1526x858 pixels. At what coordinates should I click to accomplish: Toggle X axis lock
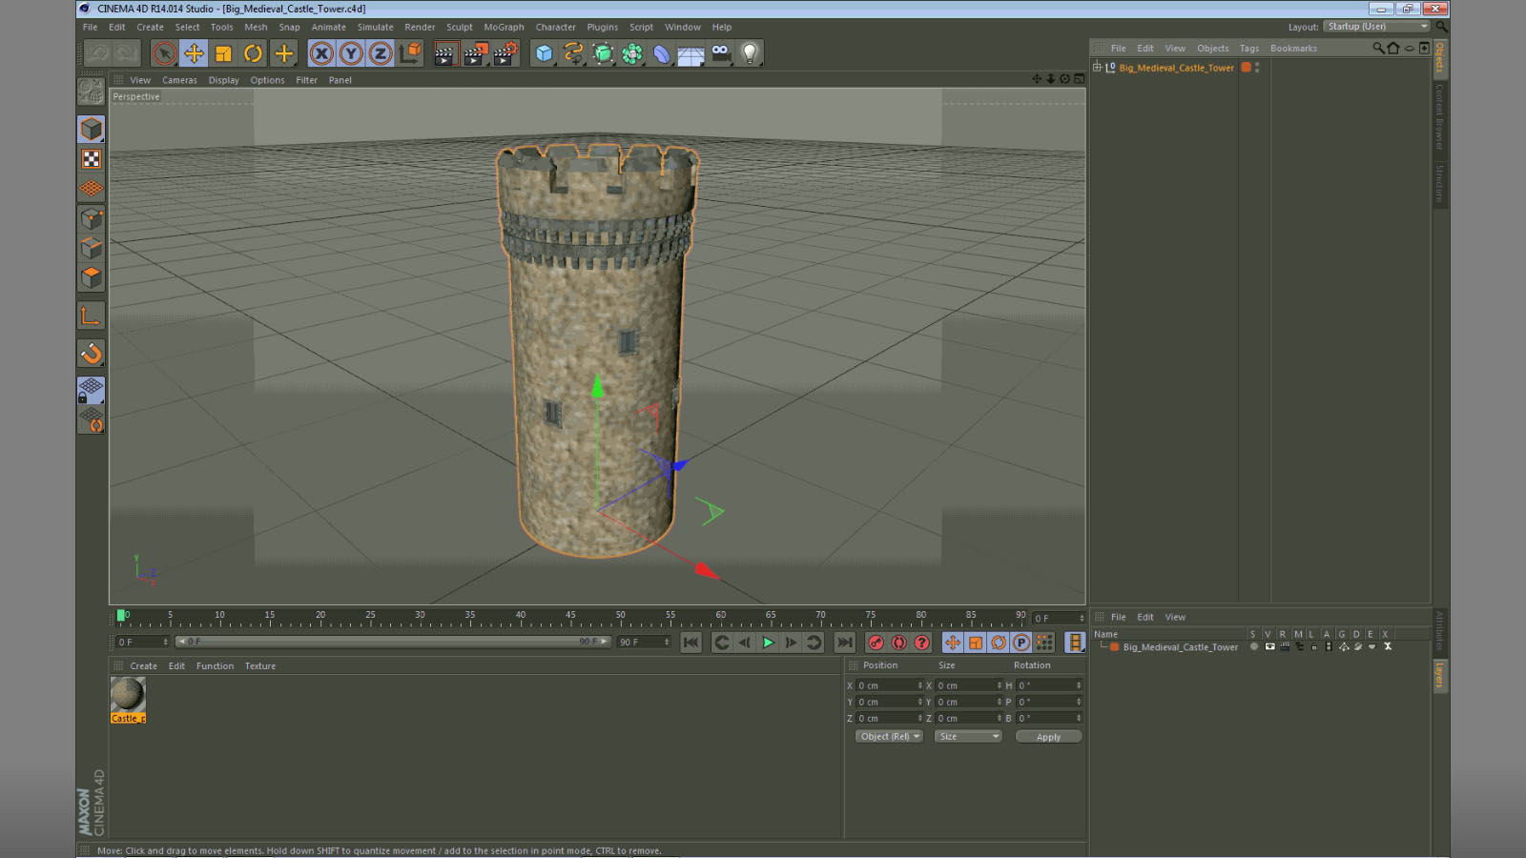(x=321, y=53)
